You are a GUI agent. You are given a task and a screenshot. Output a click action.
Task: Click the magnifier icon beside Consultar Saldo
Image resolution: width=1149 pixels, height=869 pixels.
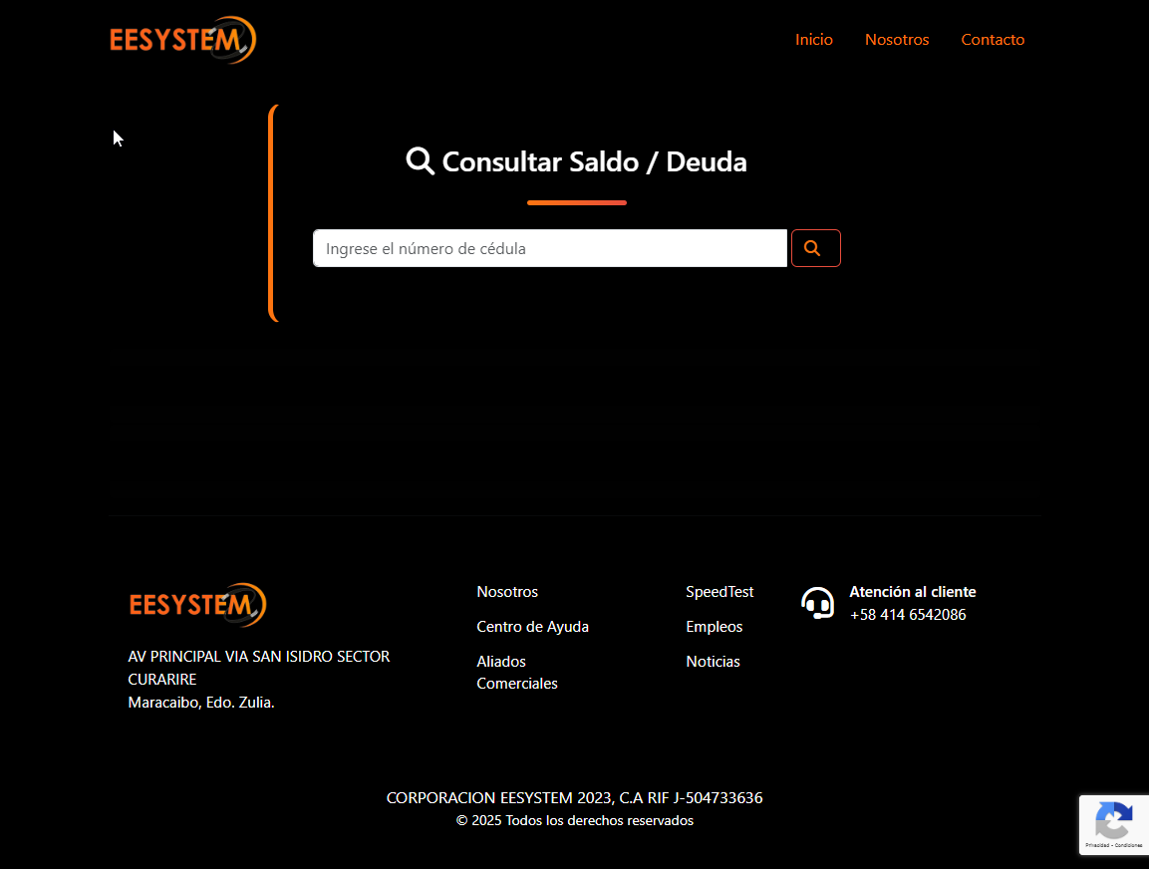420,161
